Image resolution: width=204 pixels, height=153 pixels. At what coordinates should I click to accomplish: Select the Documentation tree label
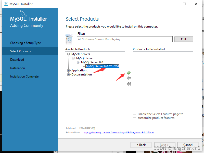point(82,74)
